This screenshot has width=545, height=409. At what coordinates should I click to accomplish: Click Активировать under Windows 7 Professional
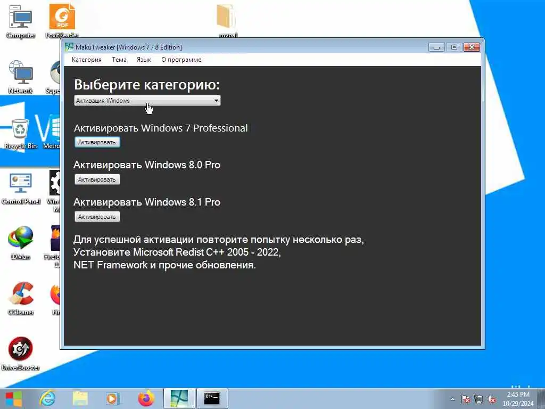97,142
